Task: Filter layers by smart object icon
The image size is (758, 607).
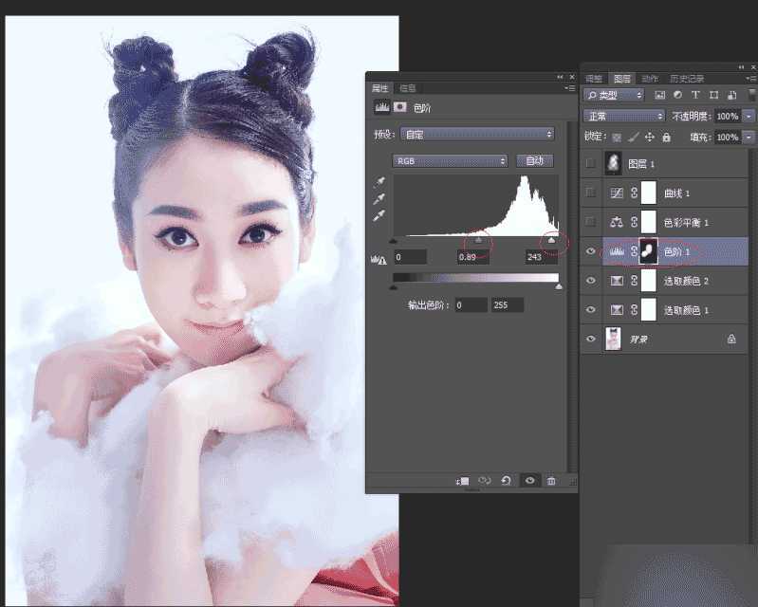Action: 731,95
